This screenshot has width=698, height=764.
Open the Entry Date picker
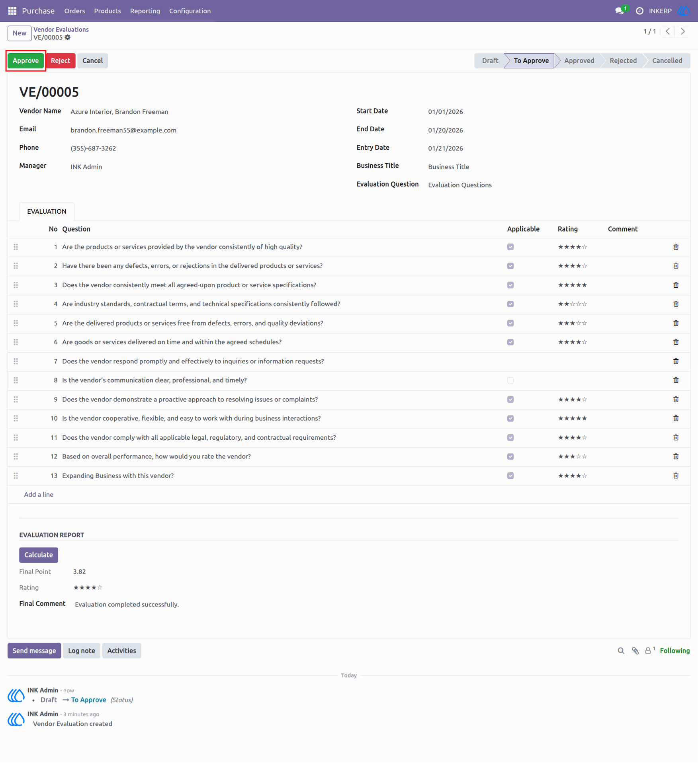(553, 148)
